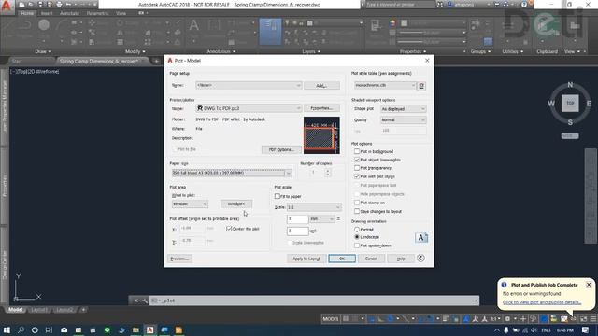Click the Layer Properties ribbon button

pyautogui.click(x=270, y=31)
